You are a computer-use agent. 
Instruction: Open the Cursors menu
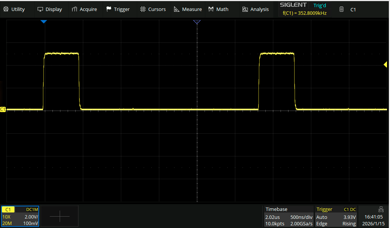153,9
